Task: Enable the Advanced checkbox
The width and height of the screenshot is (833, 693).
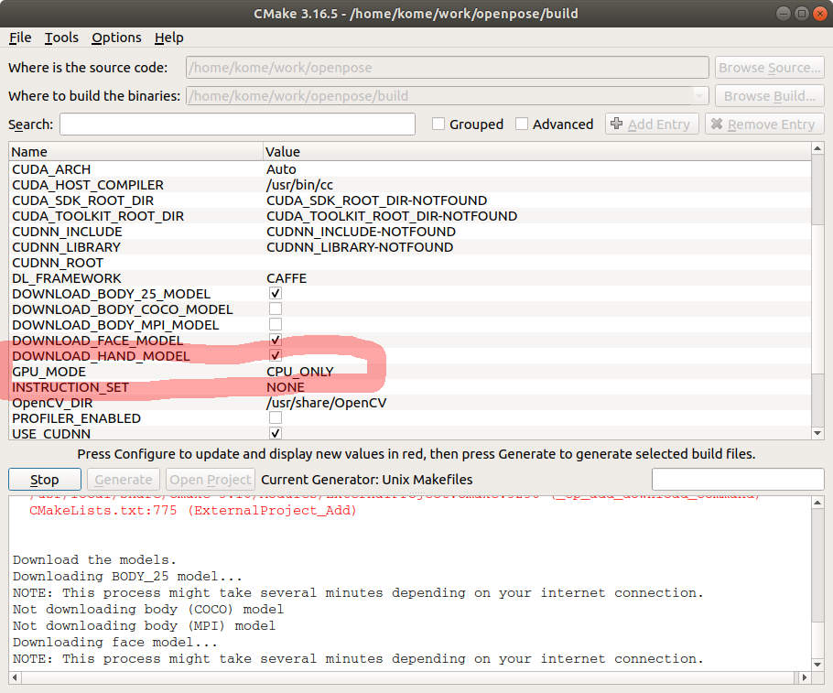Action: 522,124
